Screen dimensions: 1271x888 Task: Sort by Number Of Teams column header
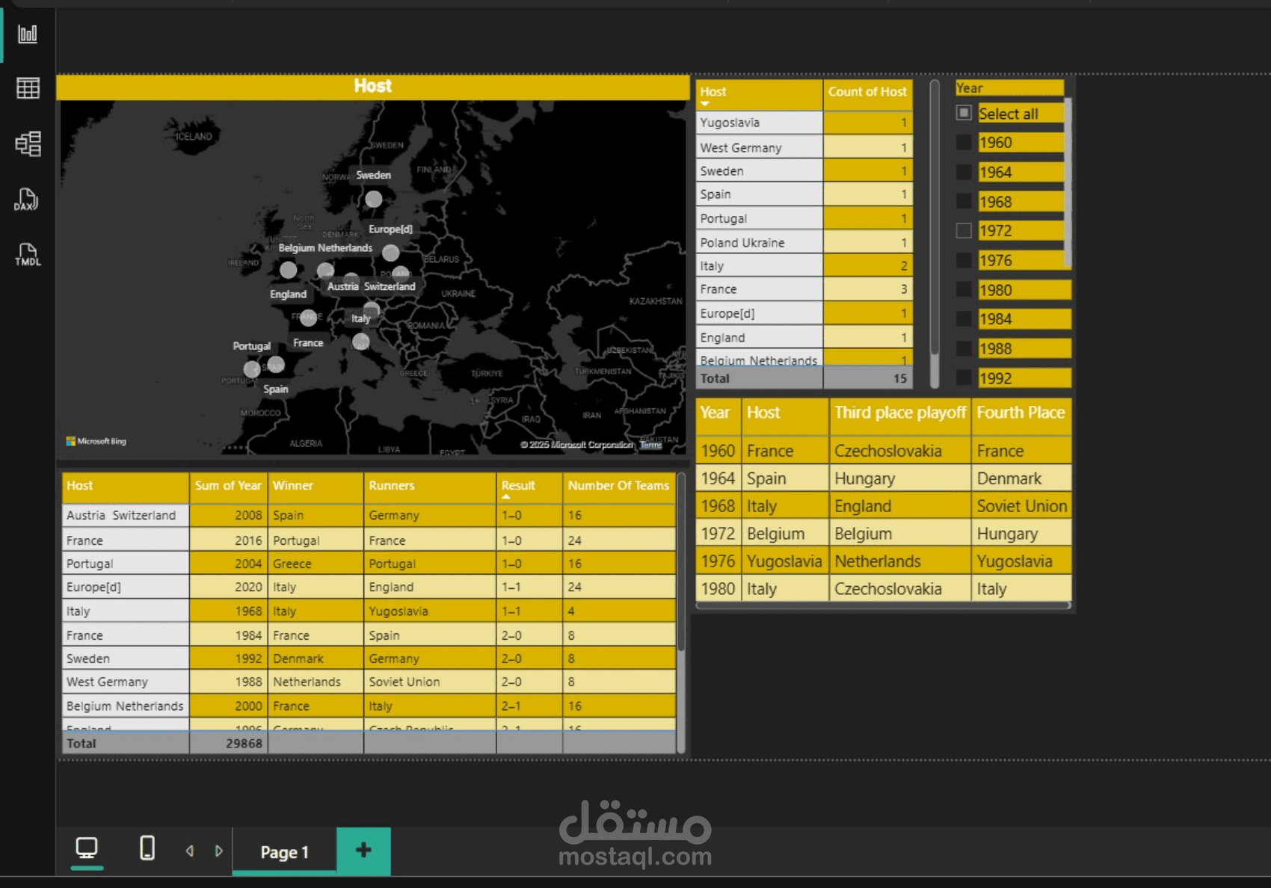tap(619, 487)
